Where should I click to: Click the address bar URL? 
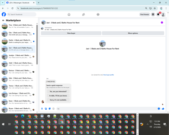(39, 8)
